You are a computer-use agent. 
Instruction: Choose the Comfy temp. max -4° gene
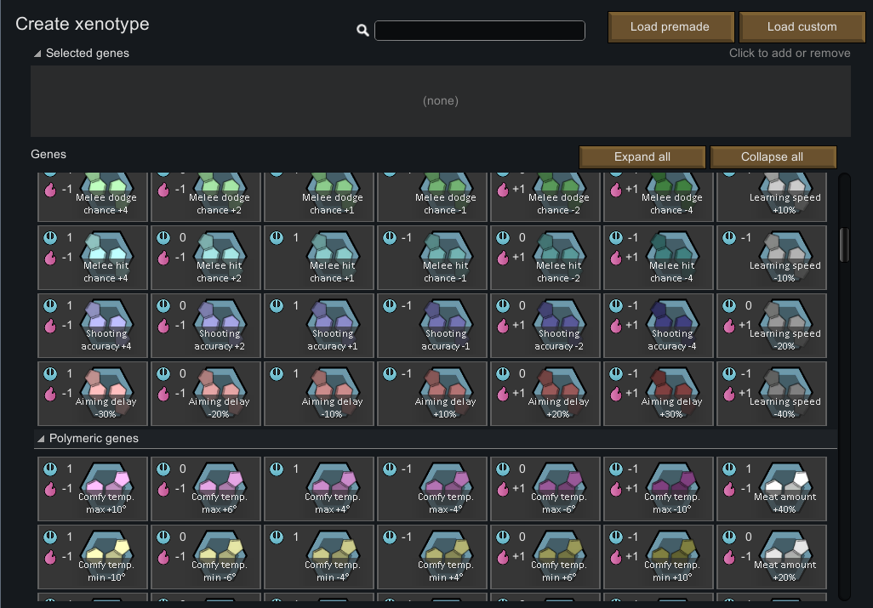pos(432,489)
